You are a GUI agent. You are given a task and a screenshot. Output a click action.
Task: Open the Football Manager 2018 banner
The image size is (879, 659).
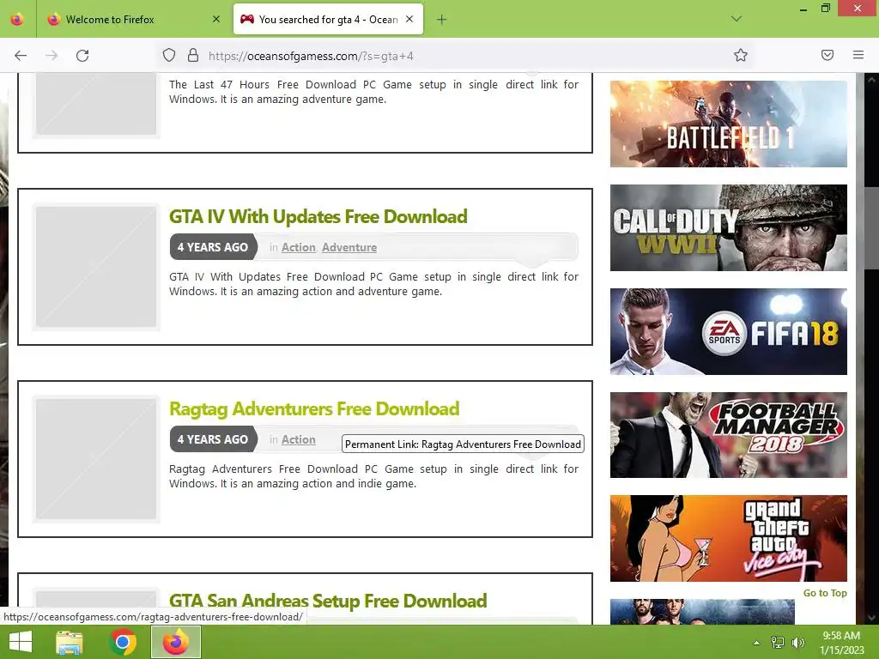click(728, 435)
